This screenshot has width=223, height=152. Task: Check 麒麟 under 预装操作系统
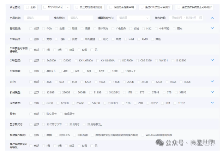tap(43, 135)
